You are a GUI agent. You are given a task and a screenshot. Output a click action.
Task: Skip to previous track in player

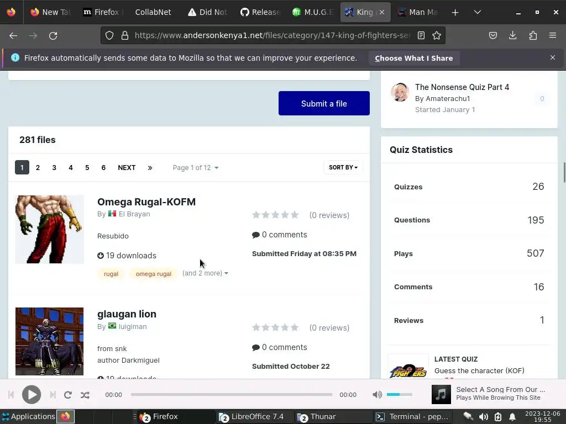[11, 395]
